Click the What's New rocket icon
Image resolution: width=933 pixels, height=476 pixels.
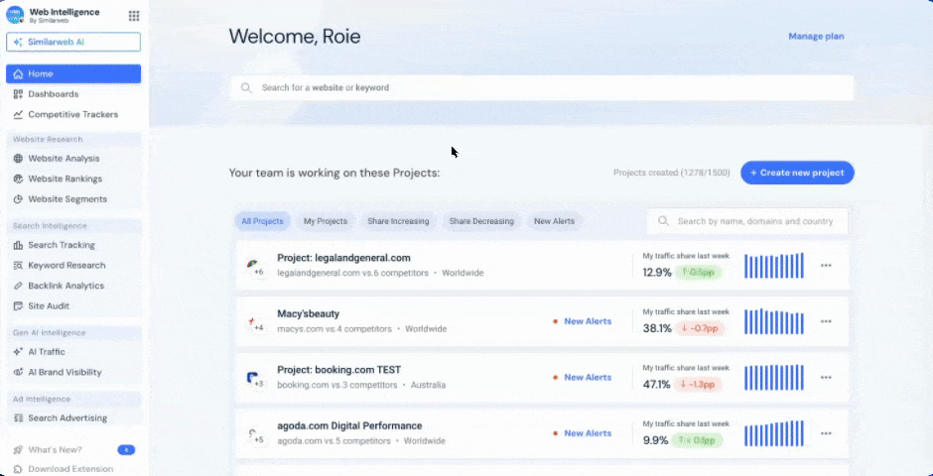(18, 449)
